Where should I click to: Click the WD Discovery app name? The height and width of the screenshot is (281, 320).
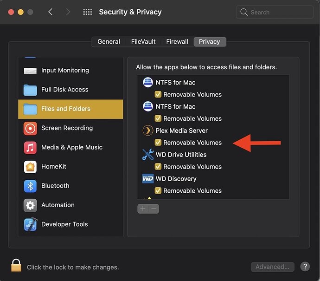176,179
